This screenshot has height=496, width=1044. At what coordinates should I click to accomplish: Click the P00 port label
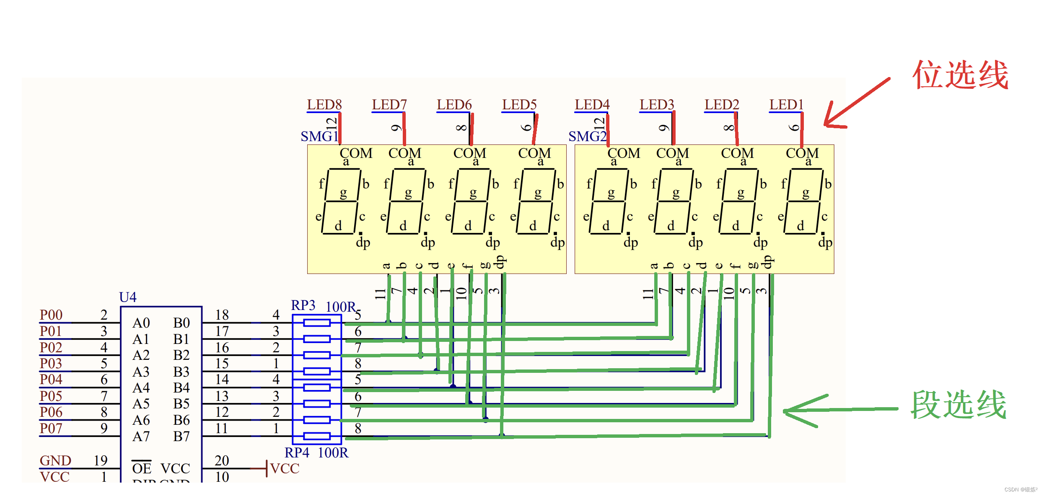[x=51, y=315]
